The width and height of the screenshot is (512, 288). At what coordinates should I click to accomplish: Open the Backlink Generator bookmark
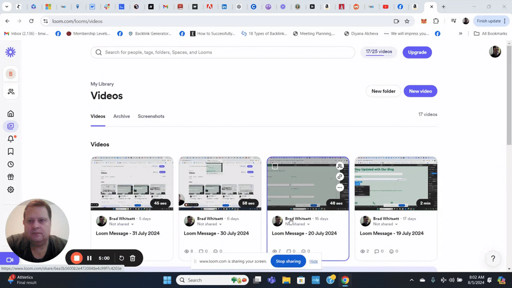[150, 33]
